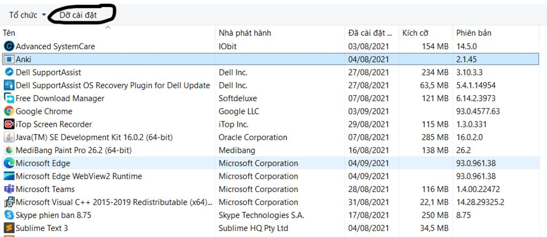The width and height of the screenshot is (547, 238).
Task: Select Microsoft Edge WebView2 Runtime name
Action: [x=79, y=176]
